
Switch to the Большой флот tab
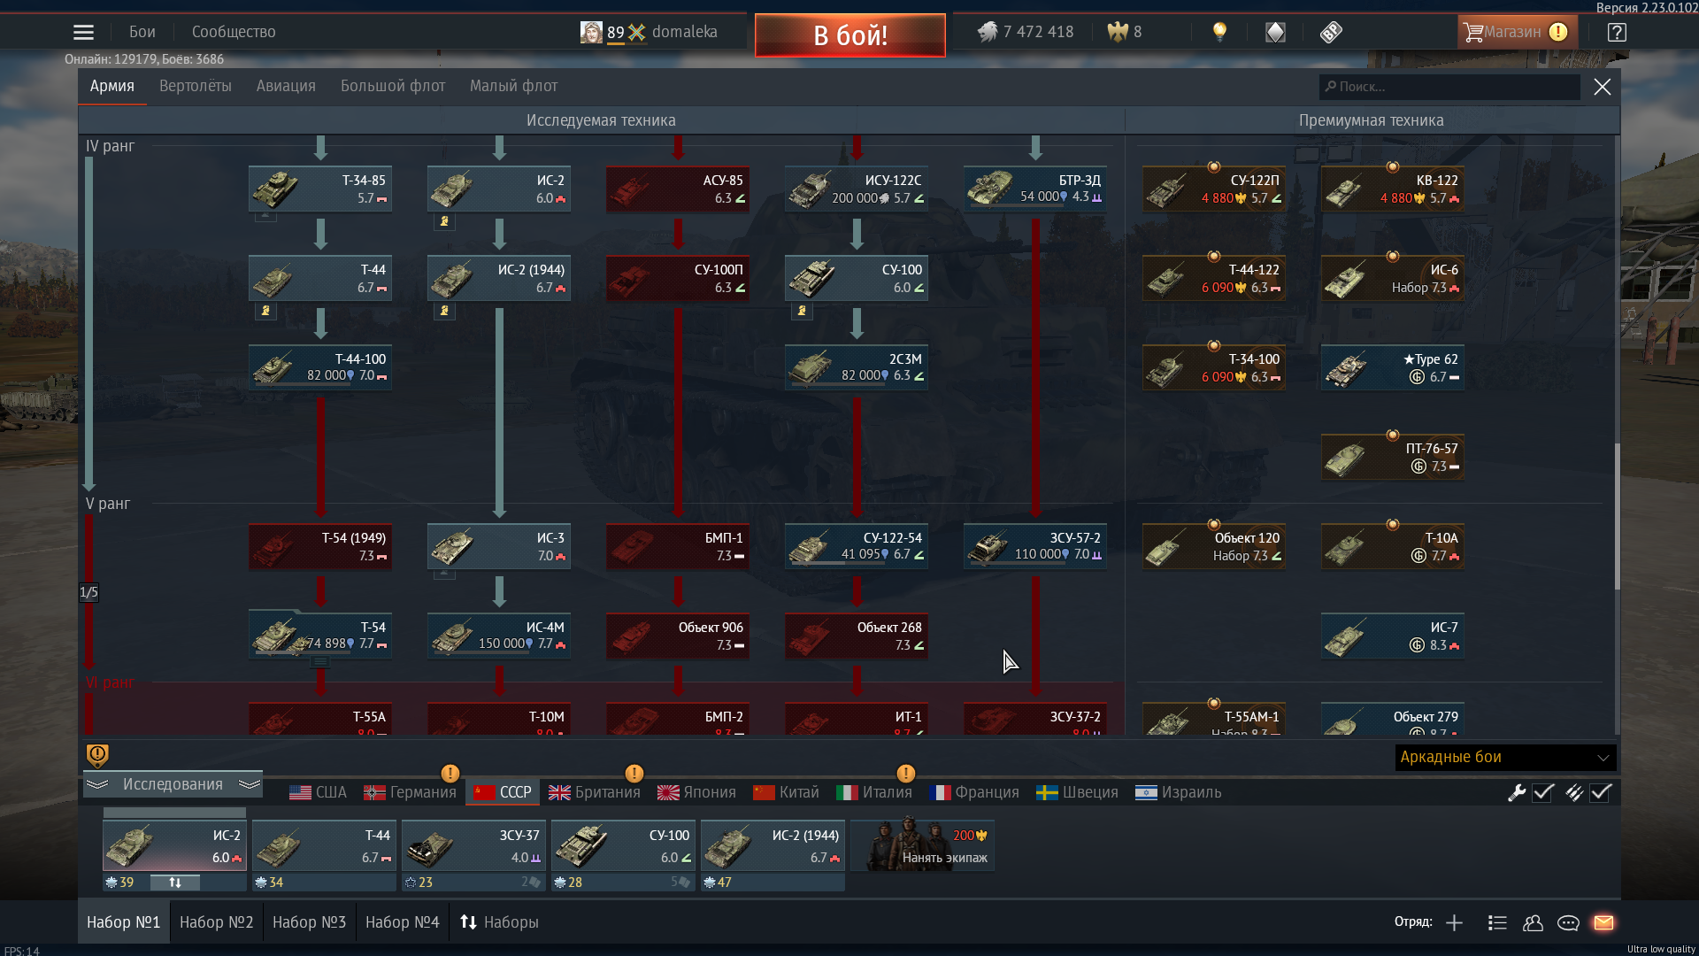(x=393, y=86)
